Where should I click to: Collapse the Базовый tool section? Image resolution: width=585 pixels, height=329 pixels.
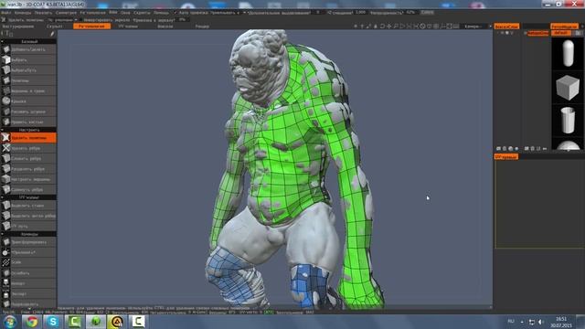28,41
